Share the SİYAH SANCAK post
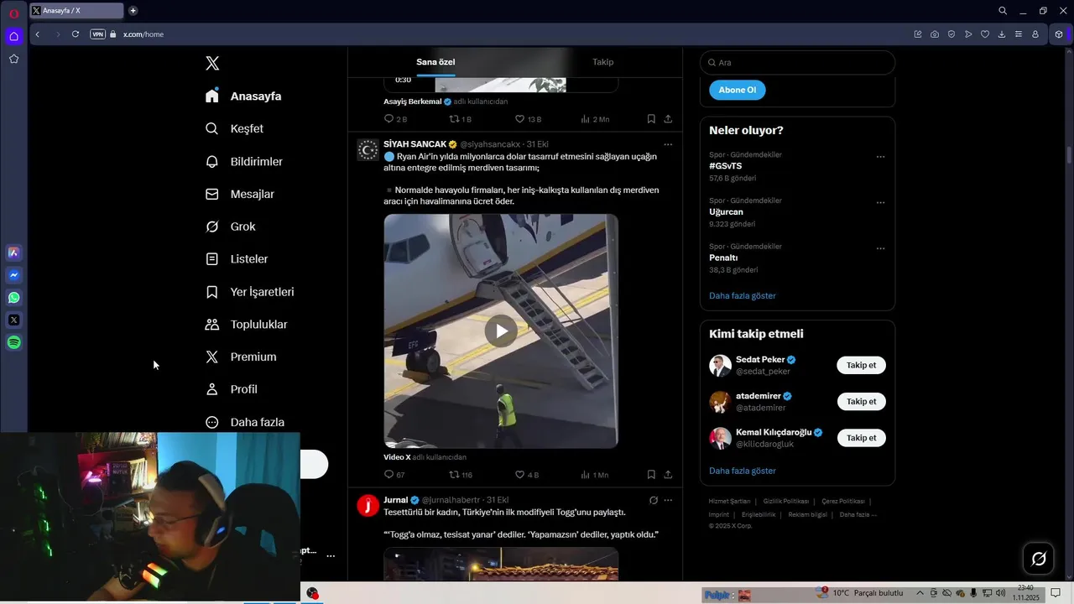The width and height of the screenshot is (1074, 604). [x=668, y=475]
